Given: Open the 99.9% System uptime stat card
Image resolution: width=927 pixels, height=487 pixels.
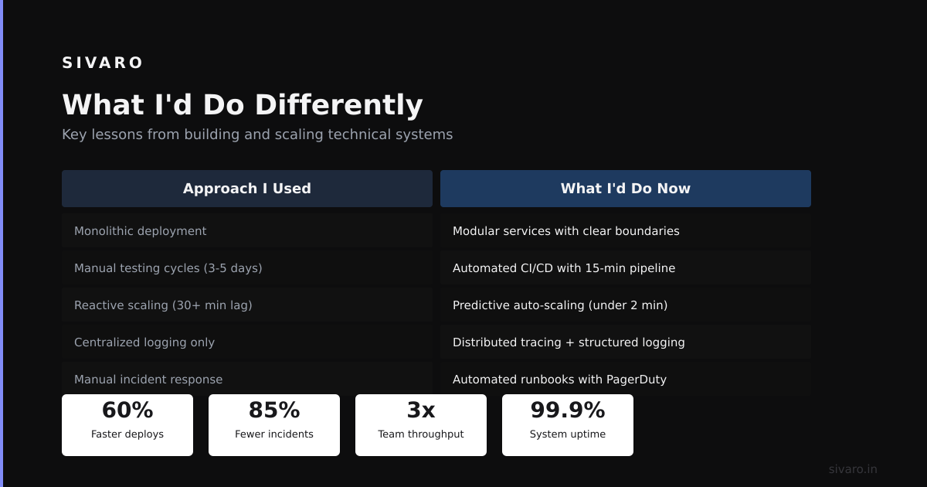Looking at the screenshot, I should pyautogui.click(x=568, y=425).
